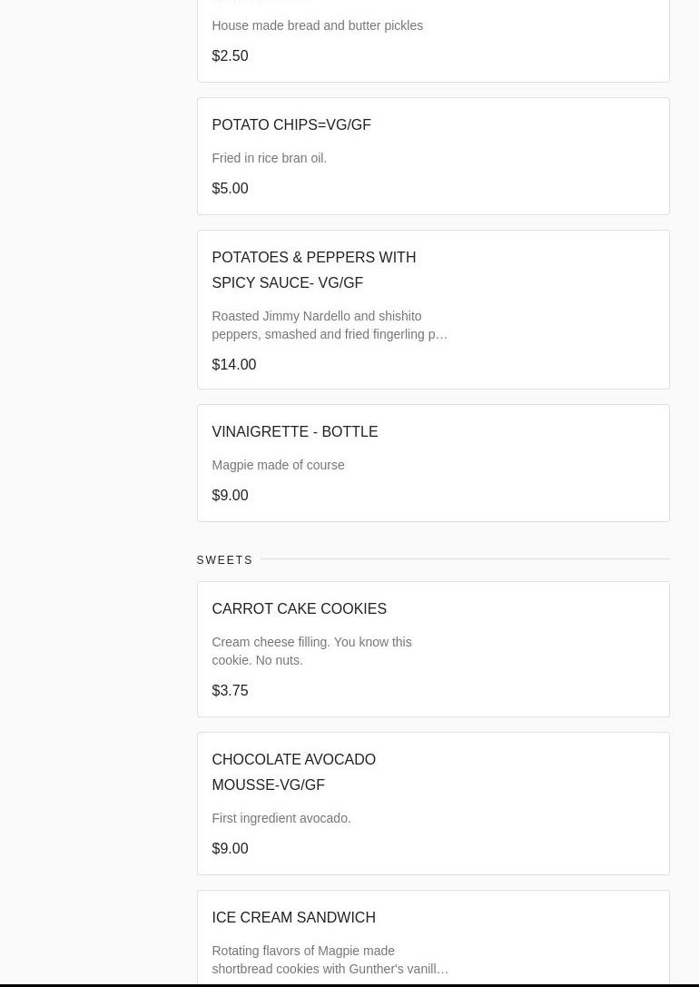Image resolution: width=699 pixels, height=987 pixels.
Task: Select the cream cheese filling description
Action: (311, 651)
